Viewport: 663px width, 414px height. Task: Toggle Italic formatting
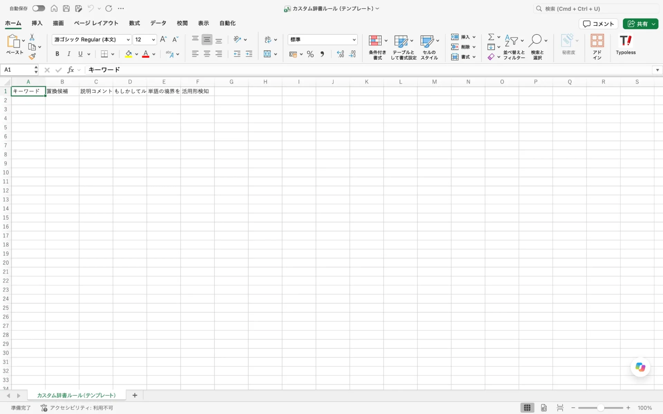tap(69, 54)
